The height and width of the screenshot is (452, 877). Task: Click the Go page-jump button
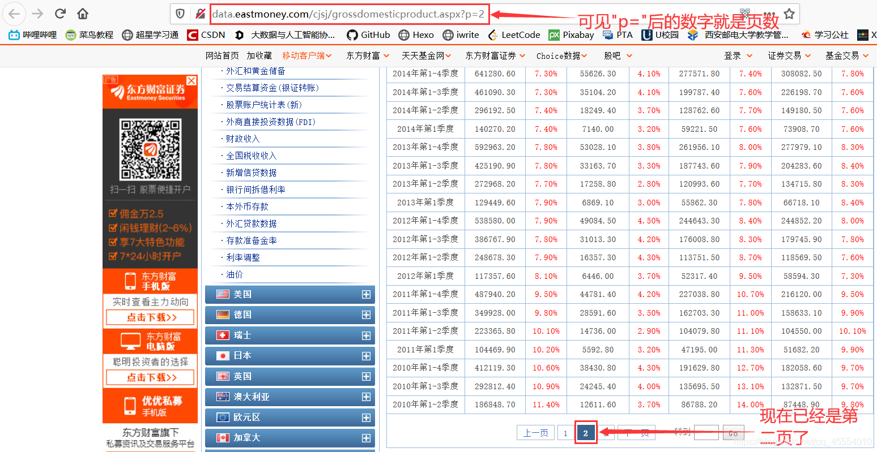coord(733,432)
